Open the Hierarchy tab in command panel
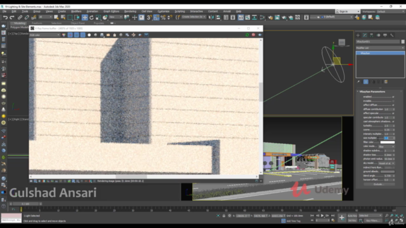This screenshot has width=406, height=228. pos(372,35)
